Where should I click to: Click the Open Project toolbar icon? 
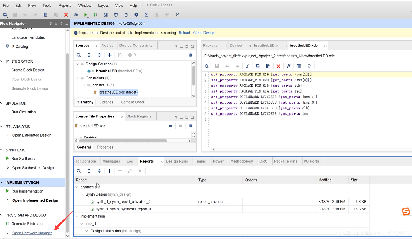[x=5, y=15]
